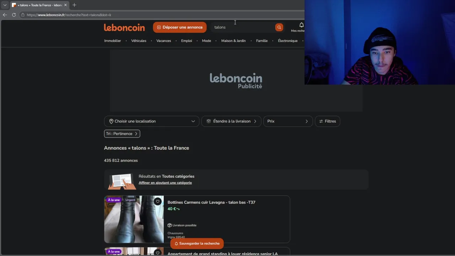Click the 40 € price text

coord(172,209)
